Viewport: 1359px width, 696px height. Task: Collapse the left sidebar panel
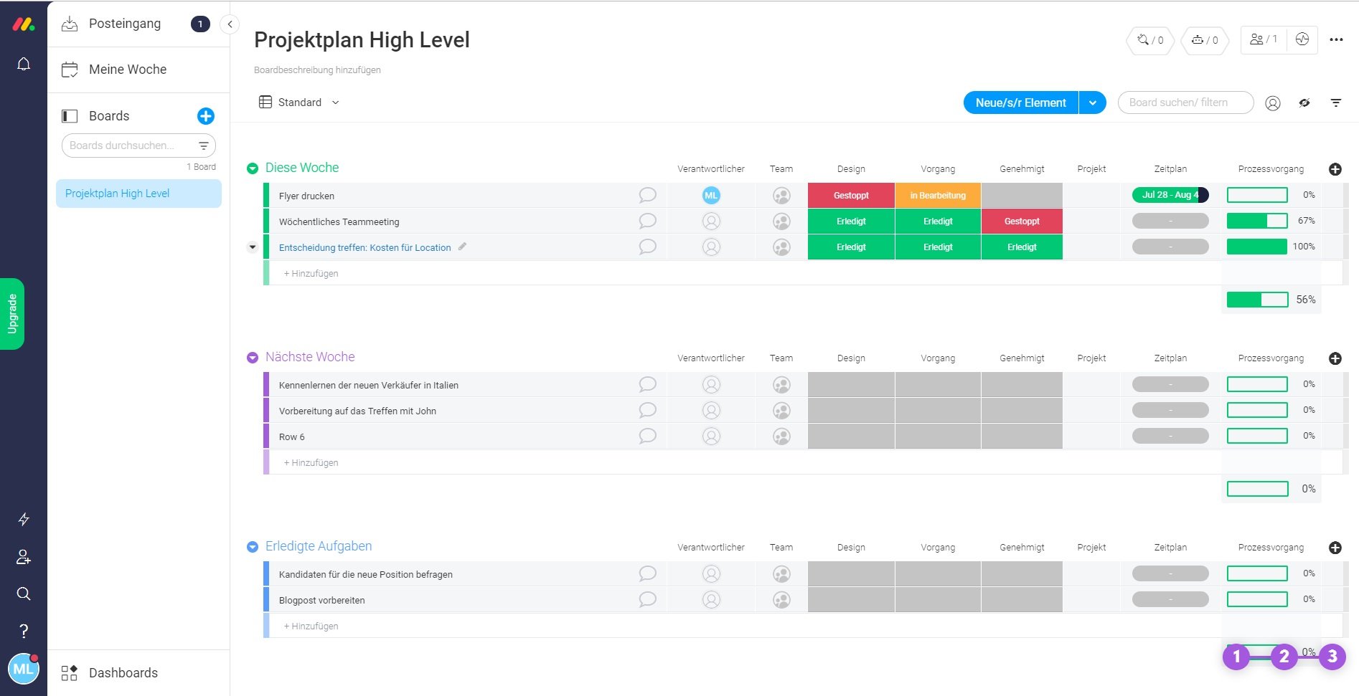coord(230,24)
